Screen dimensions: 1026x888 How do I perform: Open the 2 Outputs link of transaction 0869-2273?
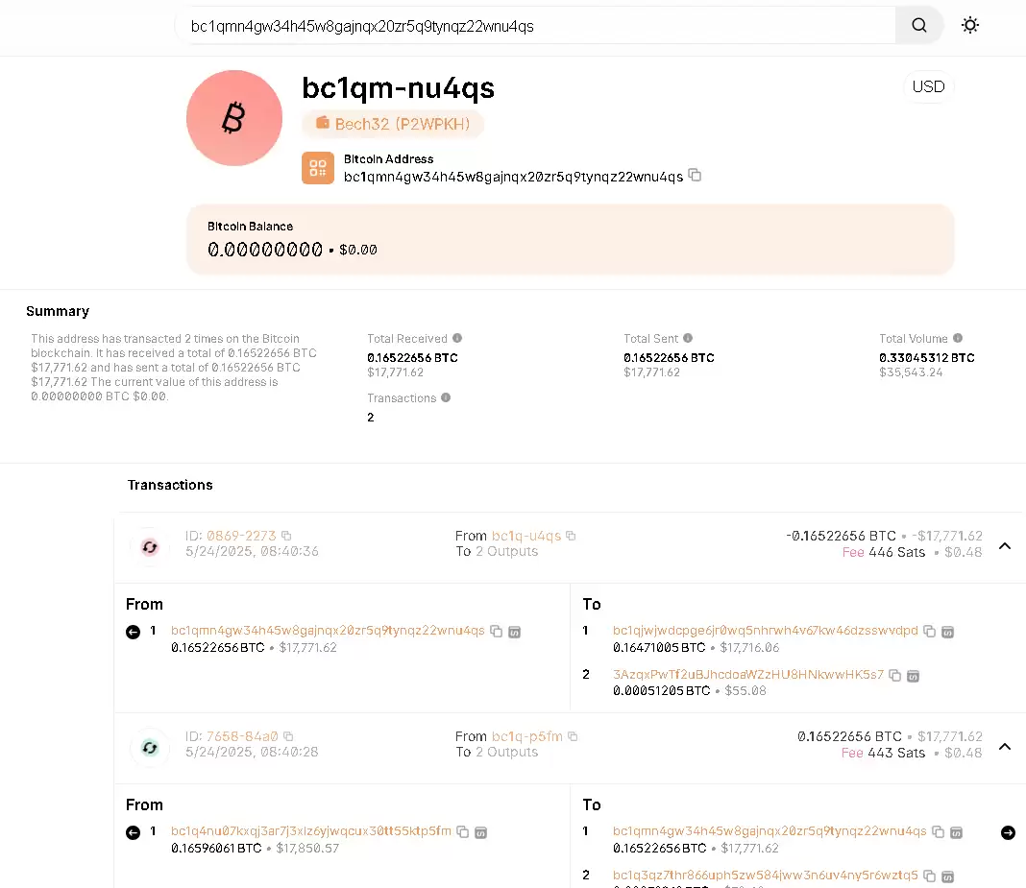coord(506,551)
